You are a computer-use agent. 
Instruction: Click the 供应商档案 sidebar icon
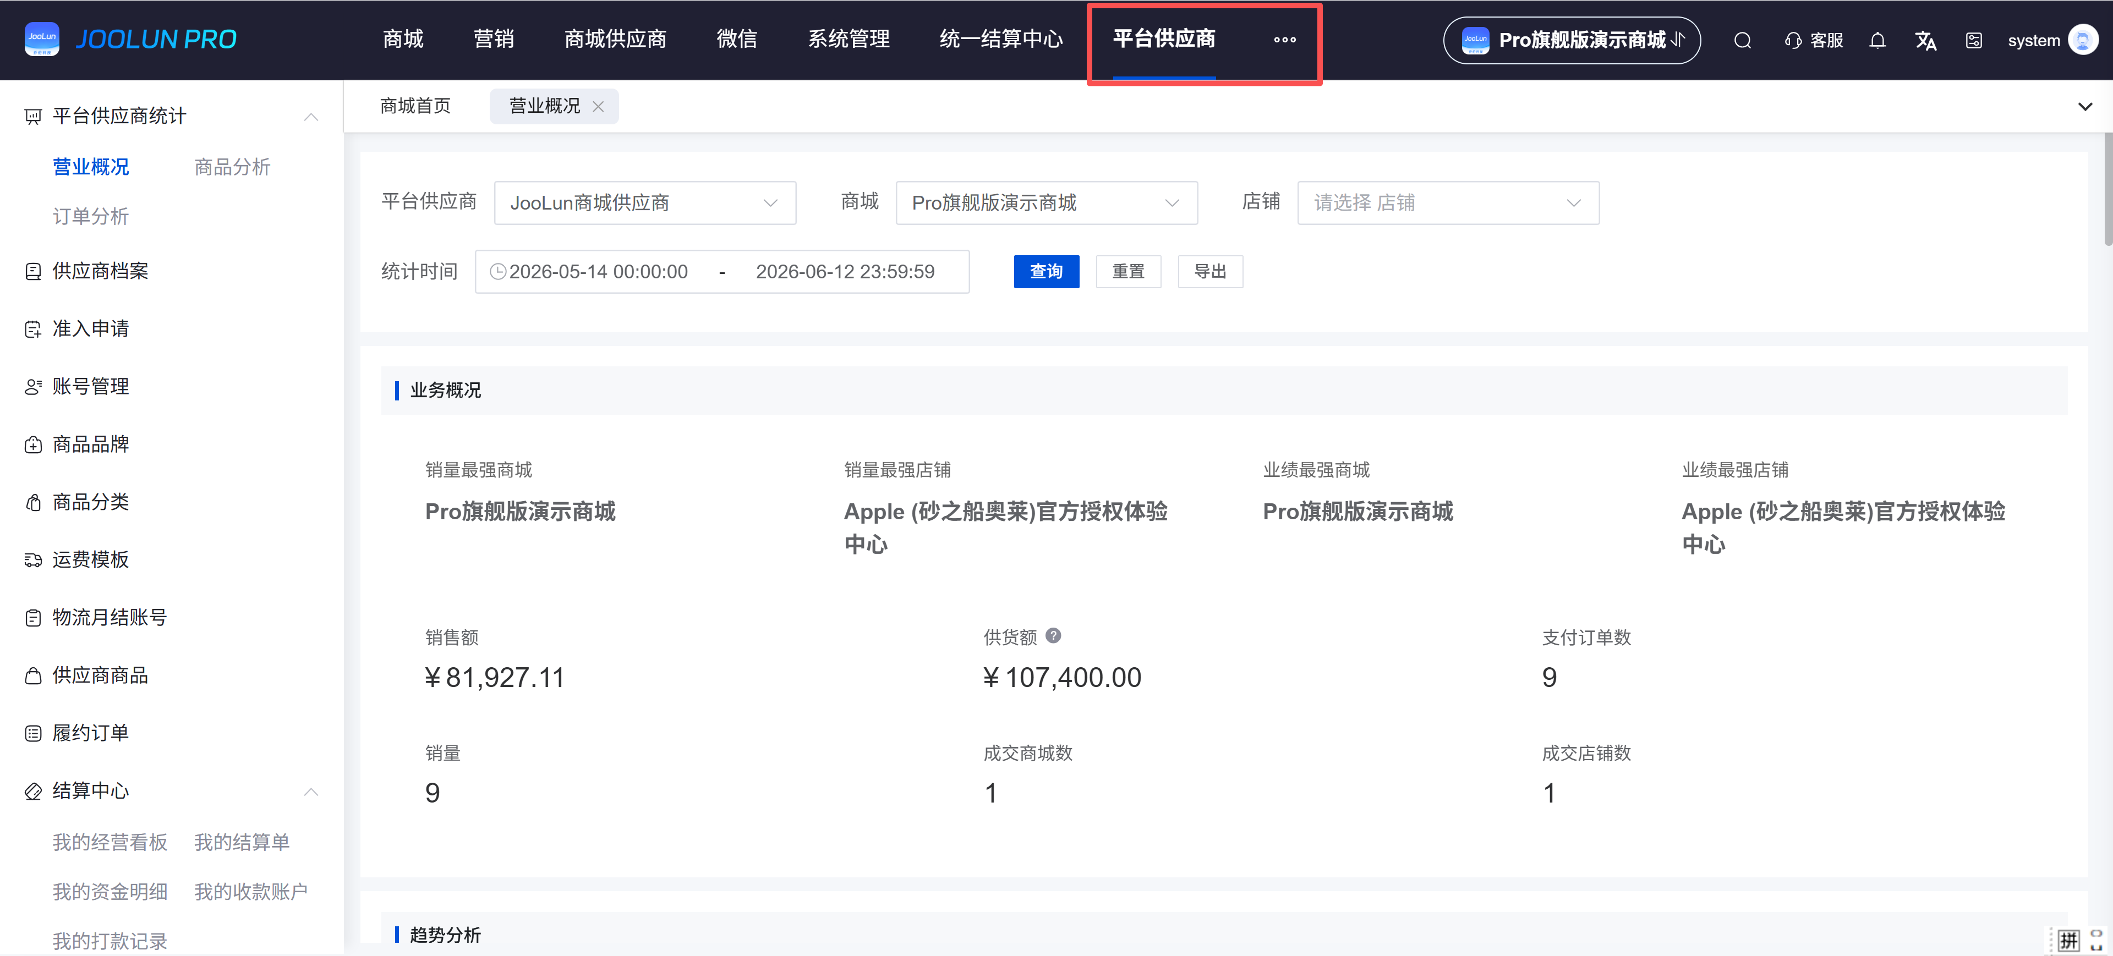(x=33, y=271)
